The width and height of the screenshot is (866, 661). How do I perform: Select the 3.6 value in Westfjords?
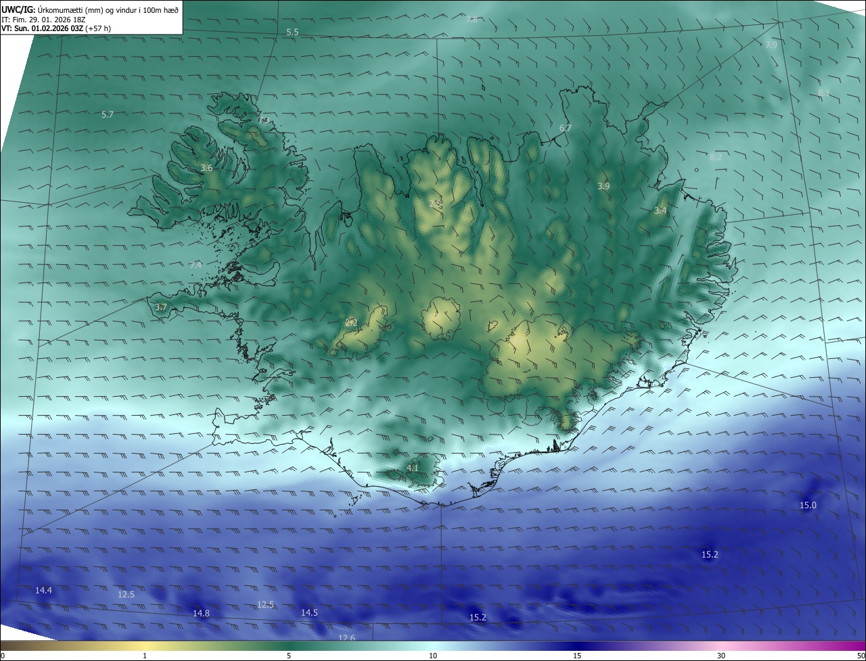207,168
